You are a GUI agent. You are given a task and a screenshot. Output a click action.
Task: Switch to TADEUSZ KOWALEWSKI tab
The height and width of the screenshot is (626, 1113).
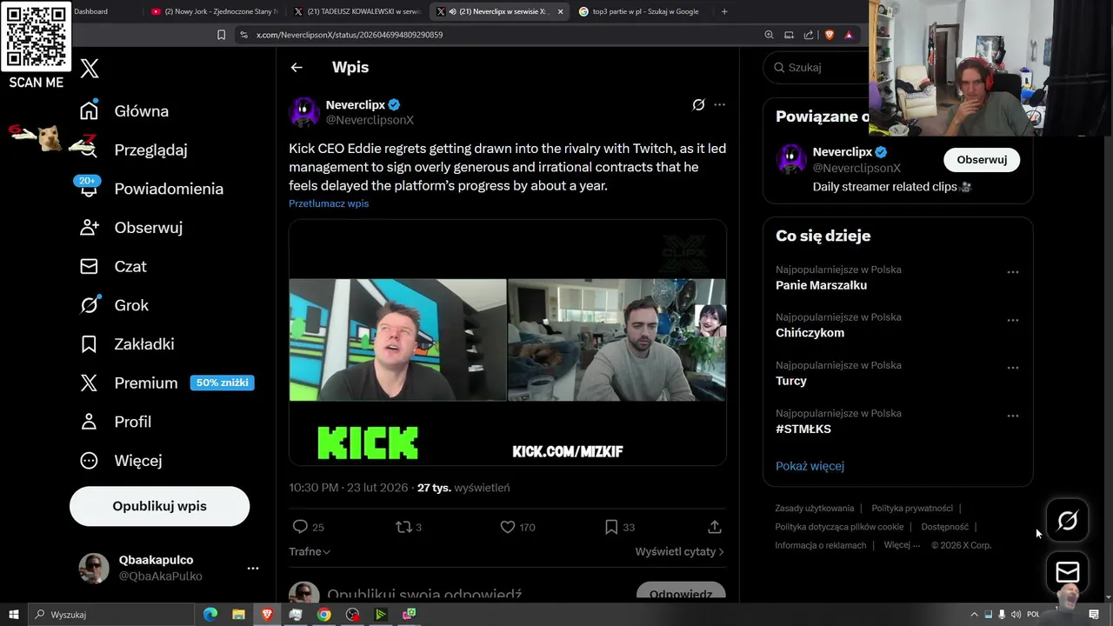357,11
